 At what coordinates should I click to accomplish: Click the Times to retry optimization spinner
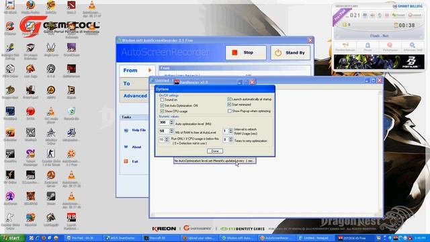[x=230, y=140]
